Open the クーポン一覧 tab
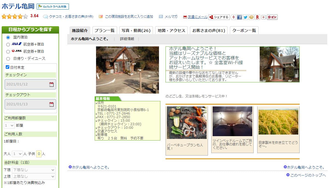This screenshot has width=330, height=188. coord(244,30)
